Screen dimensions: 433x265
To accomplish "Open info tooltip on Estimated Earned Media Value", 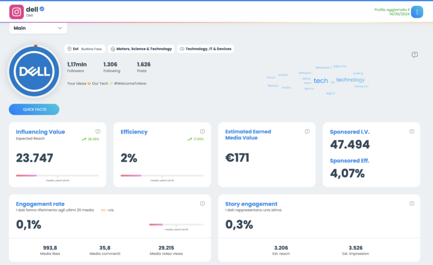I will point(307,131).
